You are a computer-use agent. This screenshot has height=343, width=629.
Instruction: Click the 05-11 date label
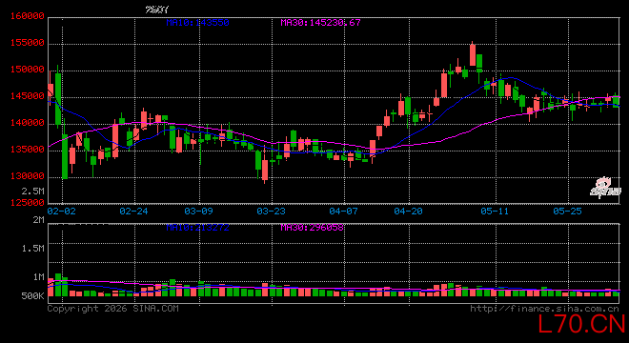pos(495,211)
